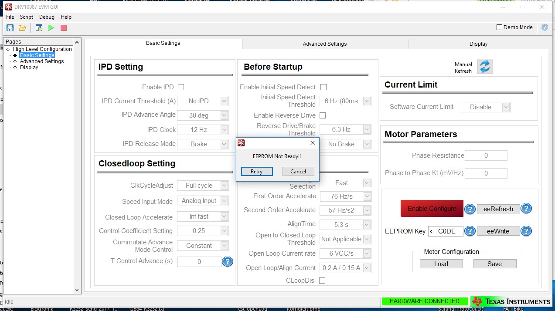Click the reload script toolbar icon

tap(39, 28)
